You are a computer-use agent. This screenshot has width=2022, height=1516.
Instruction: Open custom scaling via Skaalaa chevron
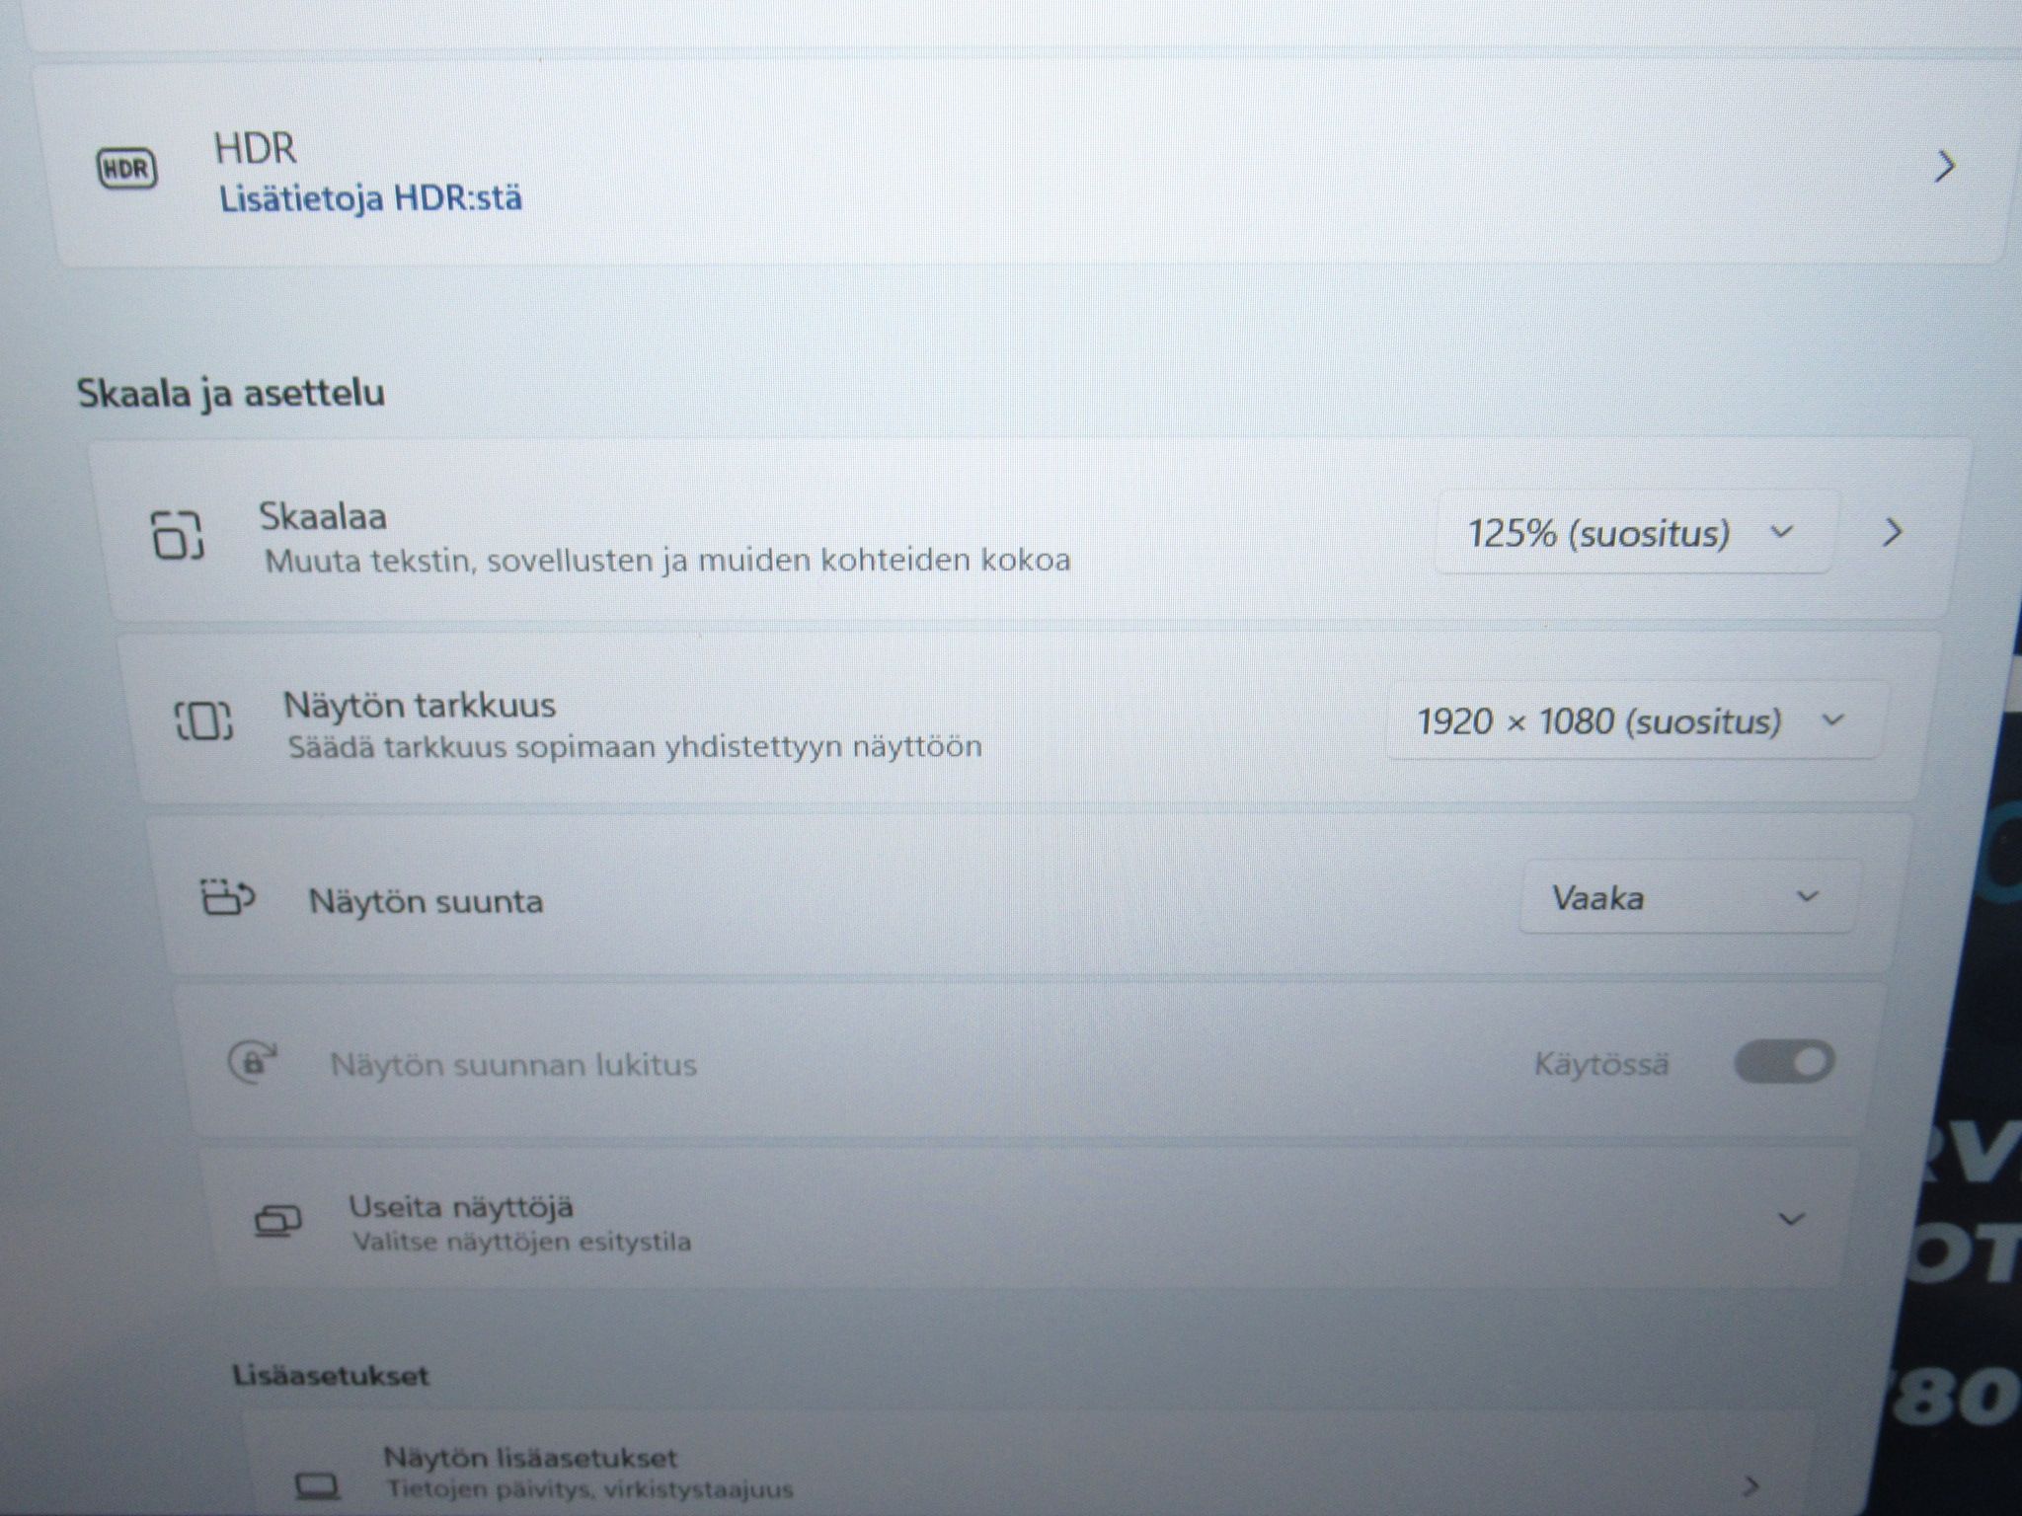pyautogui.click(x=1893, y=533)
